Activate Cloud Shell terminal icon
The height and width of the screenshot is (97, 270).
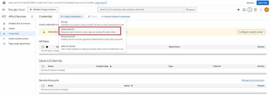pos(244,10)
